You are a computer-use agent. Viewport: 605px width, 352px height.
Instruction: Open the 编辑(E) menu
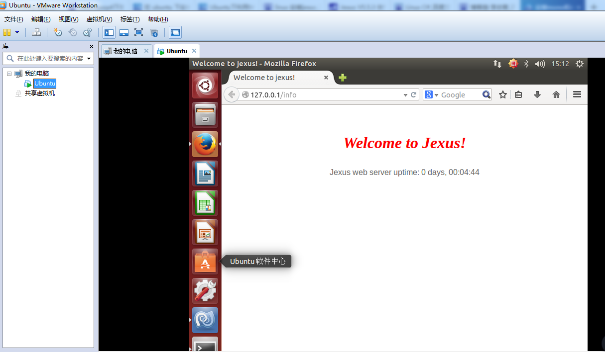coord(41,19)
